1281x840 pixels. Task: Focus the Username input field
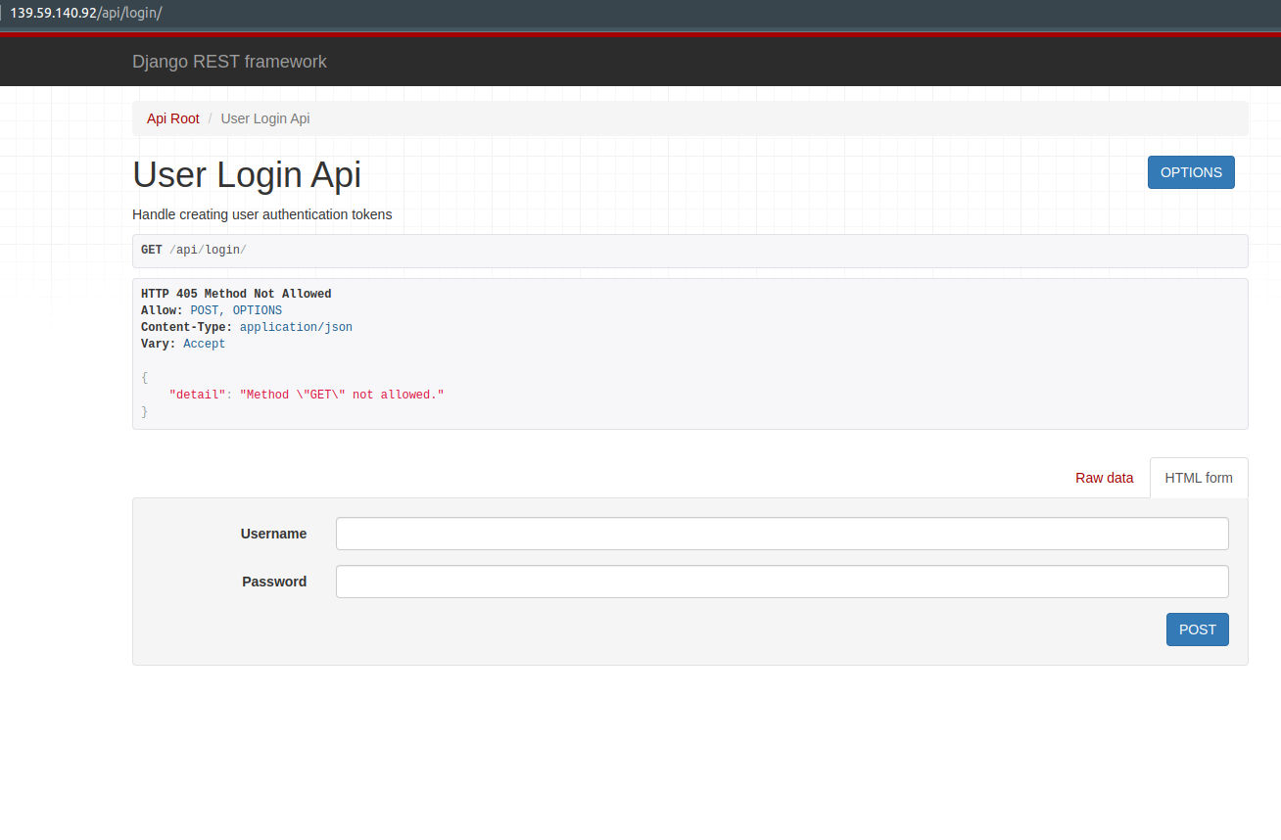click(x=782, y=533)
